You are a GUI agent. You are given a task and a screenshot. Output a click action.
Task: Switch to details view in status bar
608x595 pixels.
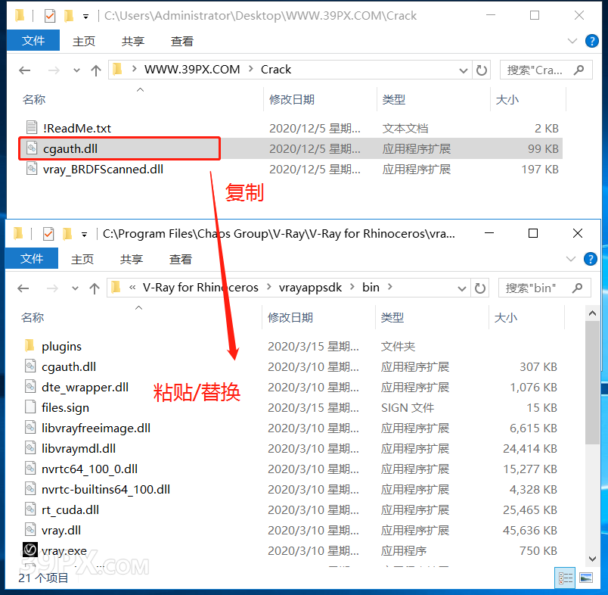pos(566,578)
